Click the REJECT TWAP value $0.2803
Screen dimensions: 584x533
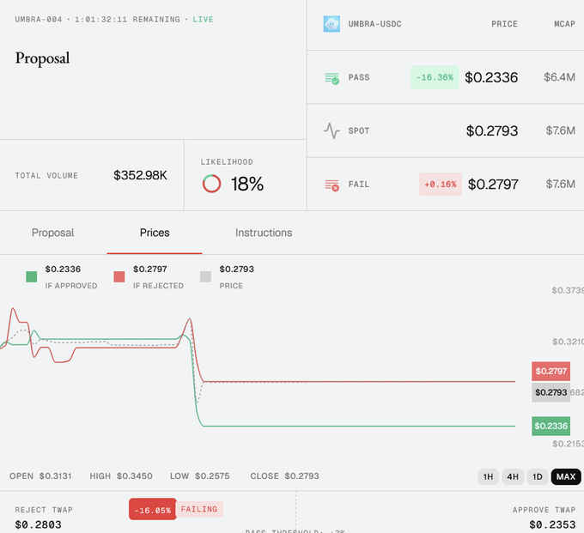pos(38,524)
